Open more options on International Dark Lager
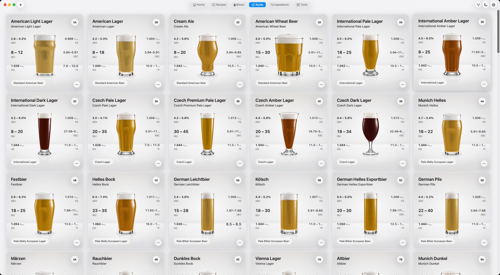The image size is (500, 275). [77, 163]
